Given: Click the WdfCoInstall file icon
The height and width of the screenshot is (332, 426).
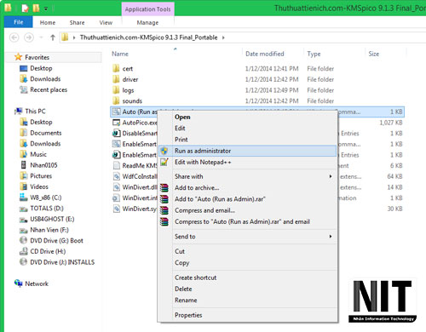Looking at the screenshot, I should [116, 176].
